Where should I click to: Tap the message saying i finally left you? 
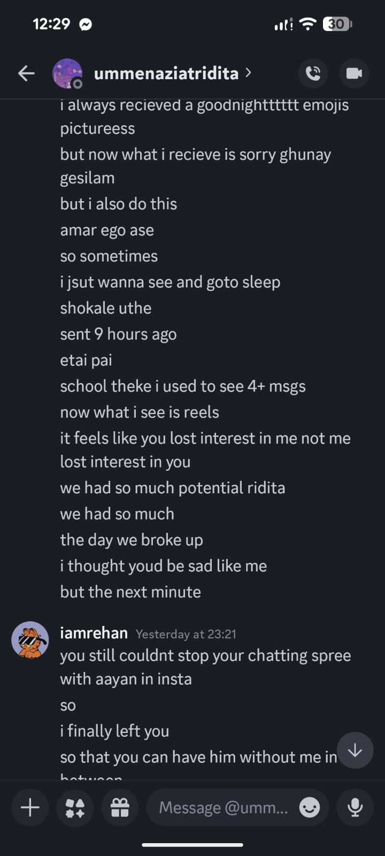click(x=114, y=731)
